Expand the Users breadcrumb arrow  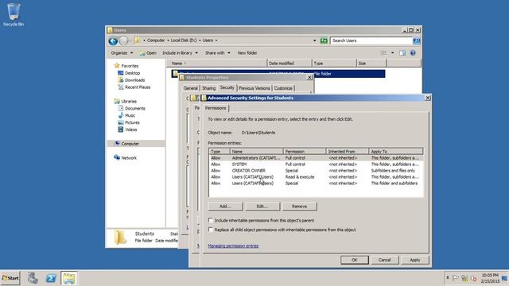point(216,41)
